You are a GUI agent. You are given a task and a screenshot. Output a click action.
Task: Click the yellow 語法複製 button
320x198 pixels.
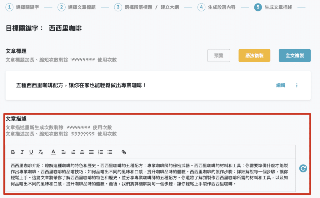pos(254,56)
